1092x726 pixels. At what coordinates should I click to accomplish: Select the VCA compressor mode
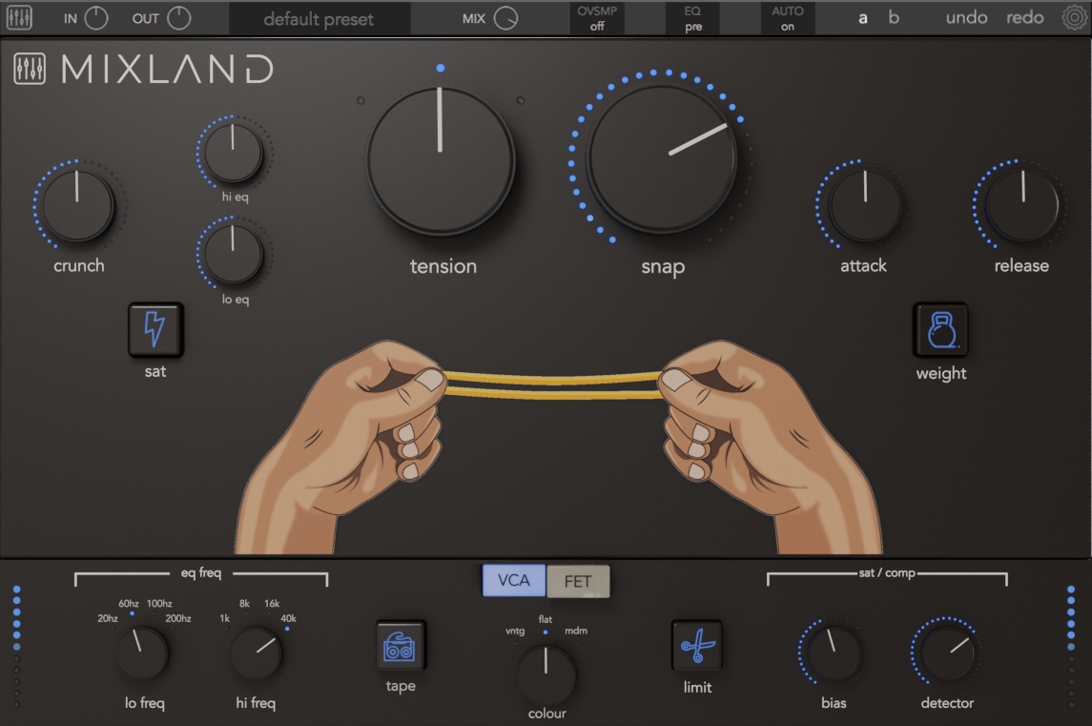tap(514, 580)
